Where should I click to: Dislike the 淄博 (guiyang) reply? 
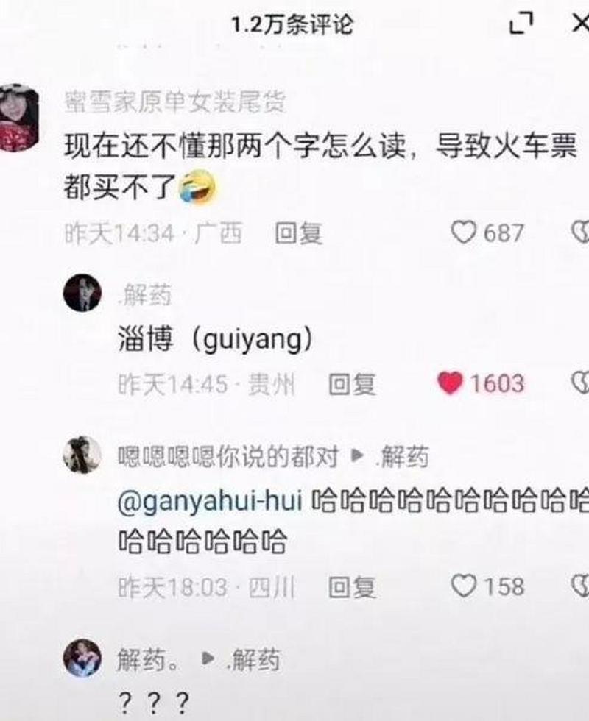(580, 383)
